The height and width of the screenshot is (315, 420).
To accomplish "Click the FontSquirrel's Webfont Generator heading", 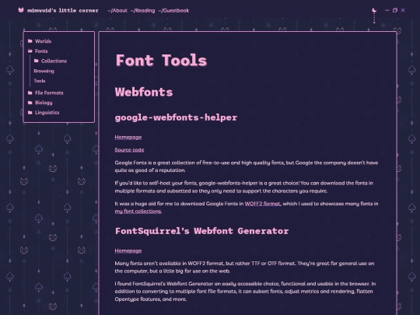I will click(201, 231).
